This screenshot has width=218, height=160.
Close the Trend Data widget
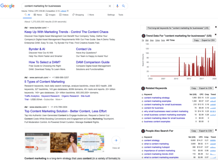point(215,34)
